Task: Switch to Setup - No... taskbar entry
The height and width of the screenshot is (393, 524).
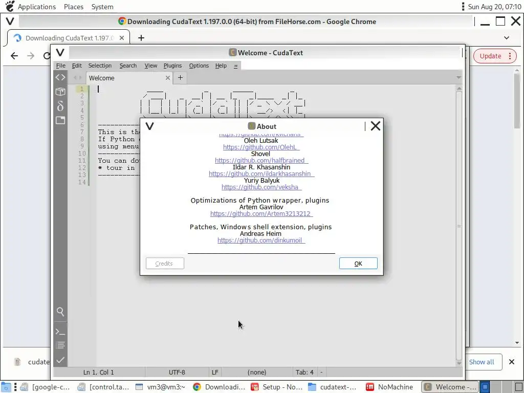Action: 277,387
